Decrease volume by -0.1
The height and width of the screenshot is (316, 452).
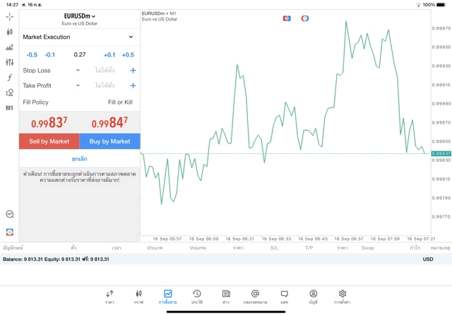50,55
